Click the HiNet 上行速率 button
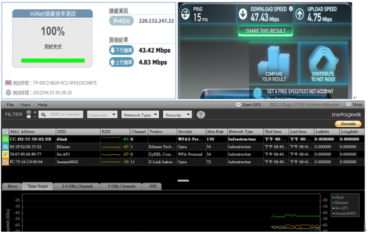368x234 pixels. click(121, 63)
